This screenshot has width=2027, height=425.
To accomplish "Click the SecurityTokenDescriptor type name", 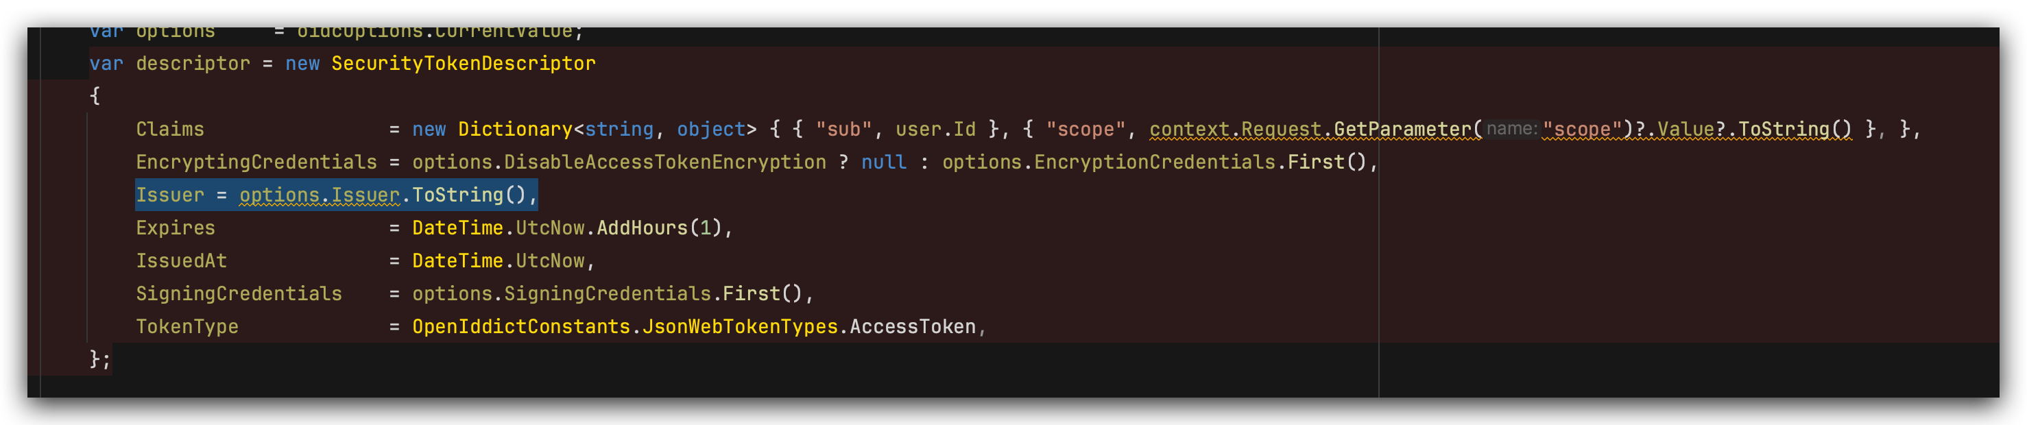I will pos(463,64).
